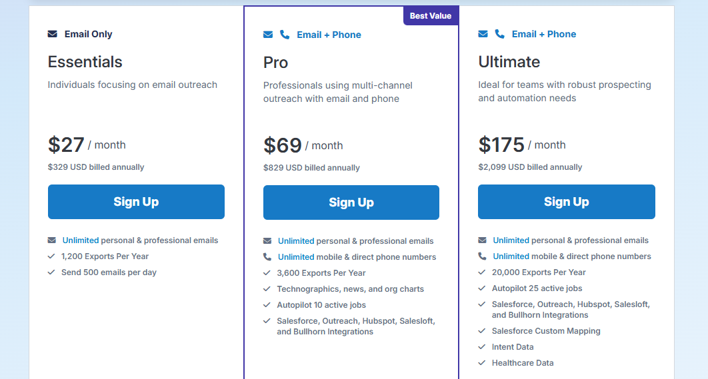Screen dimensions: 708x379
Task: Click Email + Phone label on Ultimate plan
Action: point(543,34)
